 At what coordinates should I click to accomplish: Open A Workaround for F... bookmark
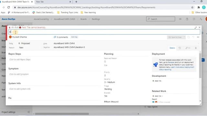click(19, 13)
